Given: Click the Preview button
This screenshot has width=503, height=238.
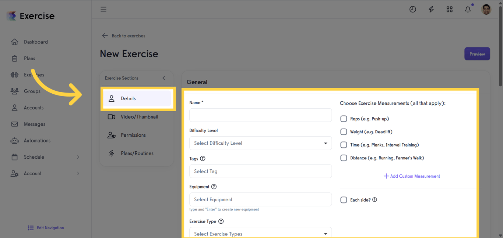Looking at the screenshot, I should (477, 54).
